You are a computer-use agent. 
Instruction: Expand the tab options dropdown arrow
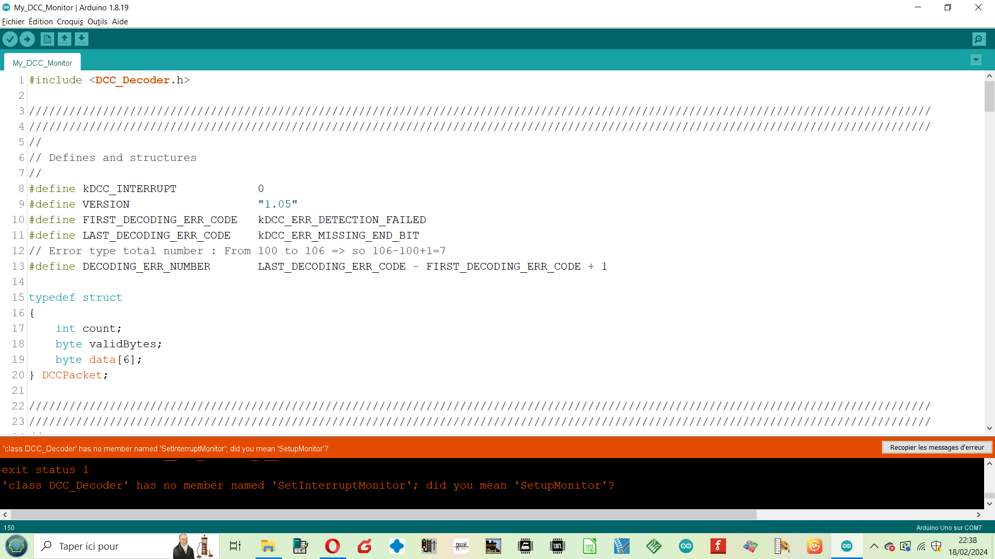[x=976, y=60]
